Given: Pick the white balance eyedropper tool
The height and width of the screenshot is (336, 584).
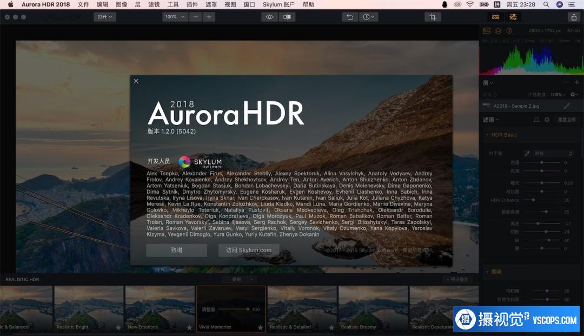Looking at the screenshot, I should [x=527, y=154].
